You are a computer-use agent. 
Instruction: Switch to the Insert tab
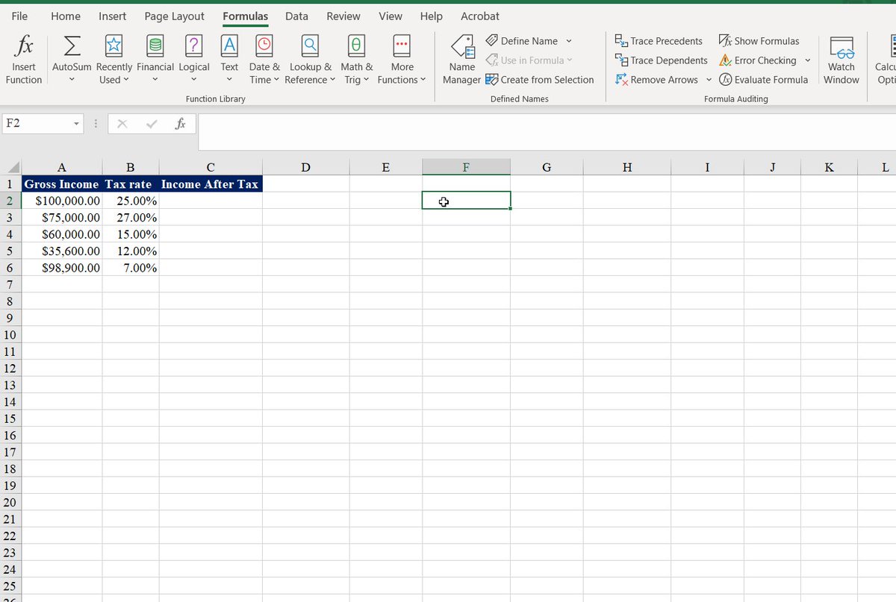[x=113, y=16]
